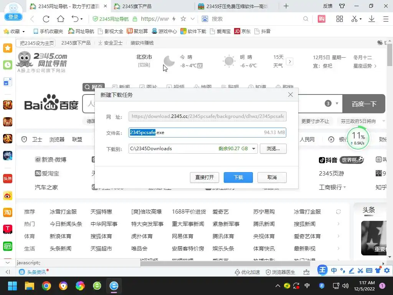Expand the address bar dropdown chevron

(193, 19)
